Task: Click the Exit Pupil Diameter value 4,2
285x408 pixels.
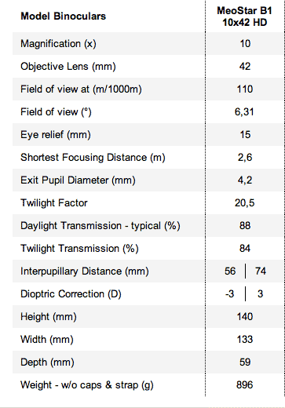Action: (x=245, y=180)
